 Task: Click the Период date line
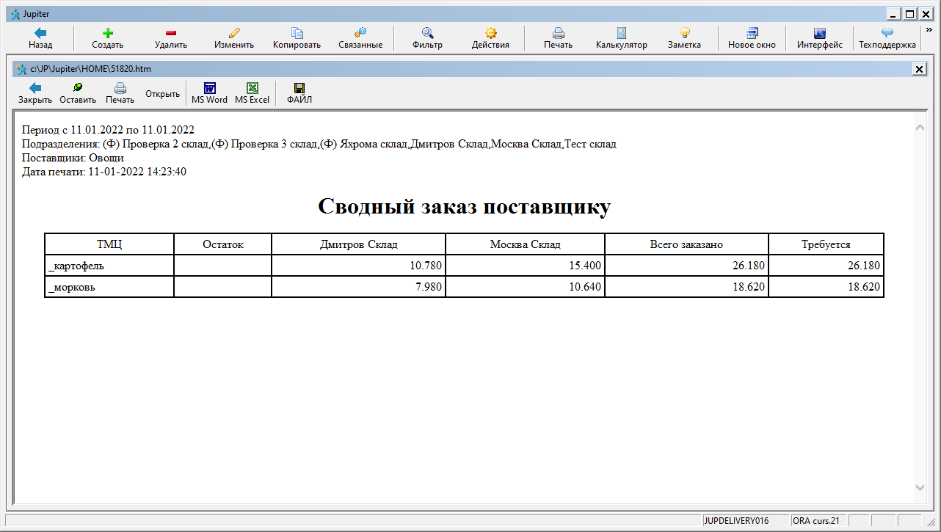click(108, 130)
